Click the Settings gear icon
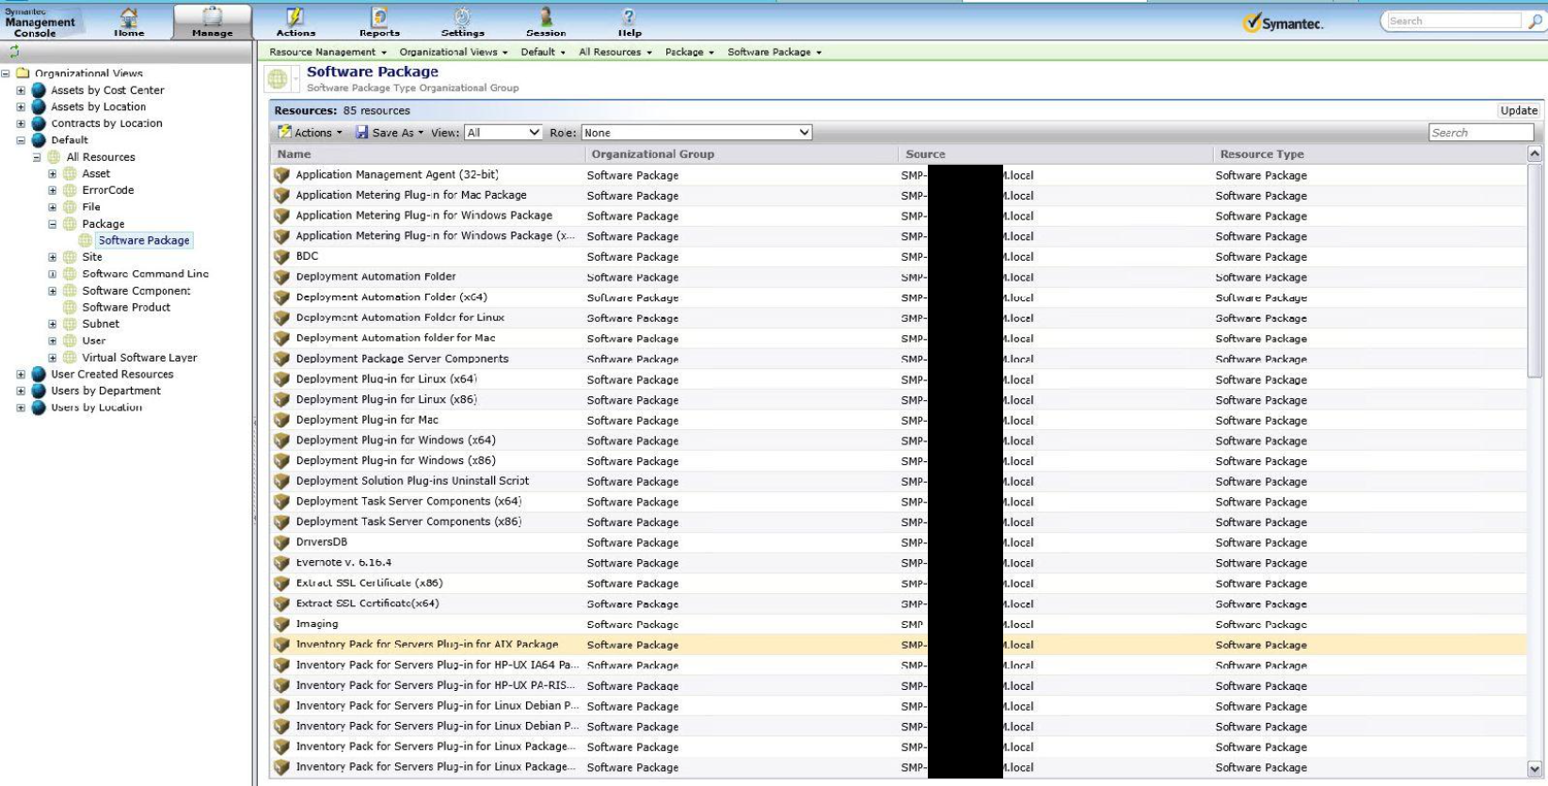Viewport: 1548px width, 786px height. (462, 17)
